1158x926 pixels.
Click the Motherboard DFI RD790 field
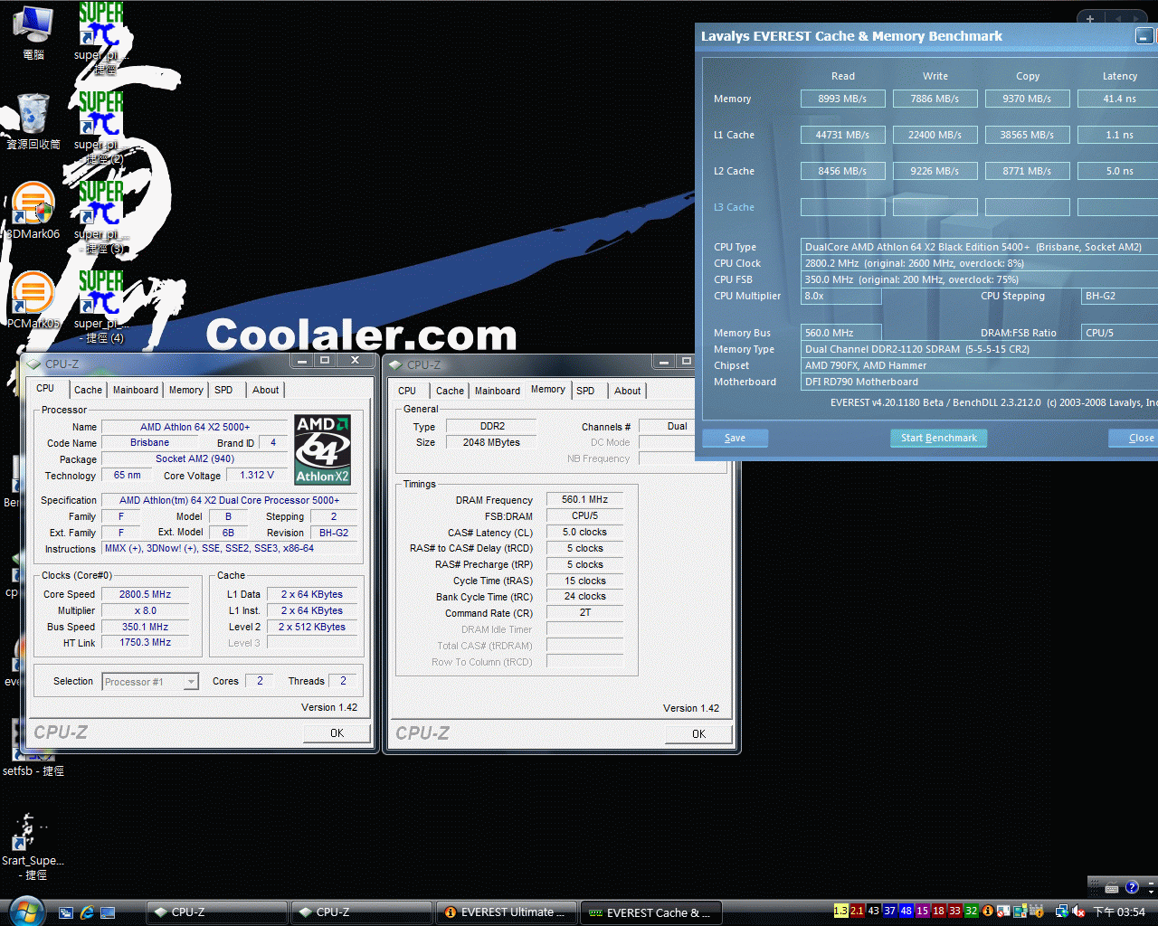(980, 382)
